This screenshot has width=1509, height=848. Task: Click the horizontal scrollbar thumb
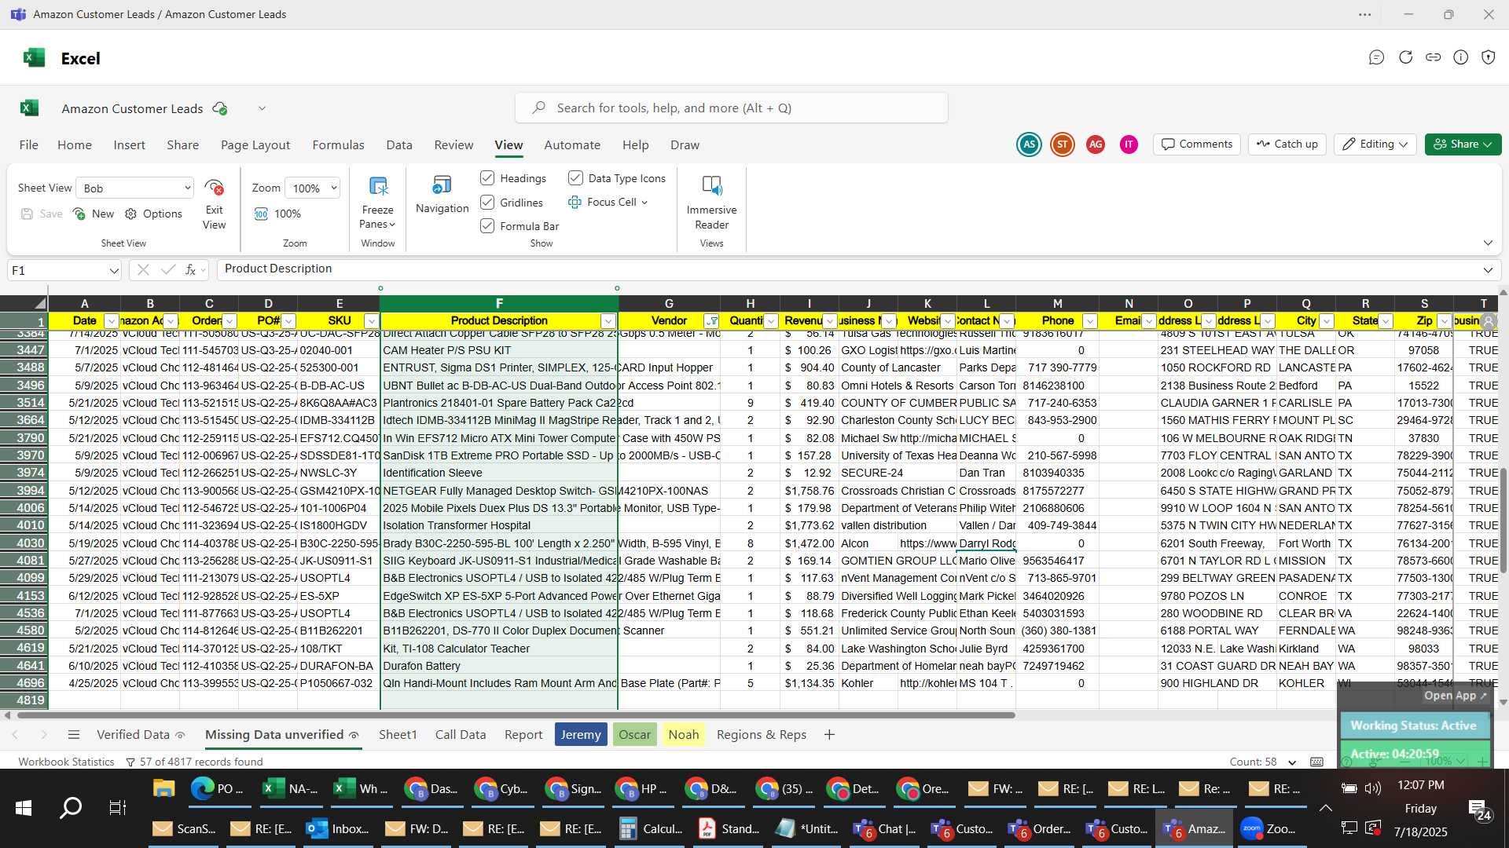(516, 715)
